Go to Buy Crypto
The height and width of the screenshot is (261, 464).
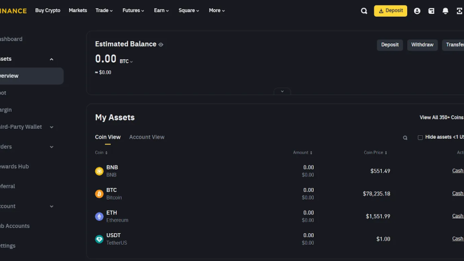[48, 10]
